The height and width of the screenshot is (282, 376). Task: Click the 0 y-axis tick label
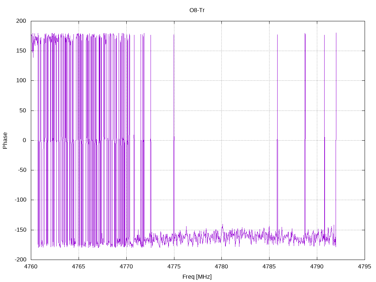click(25, 141)
